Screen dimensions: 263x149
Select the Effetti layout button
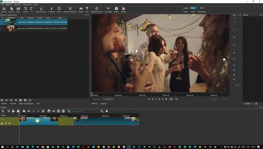tap(202, 8)
